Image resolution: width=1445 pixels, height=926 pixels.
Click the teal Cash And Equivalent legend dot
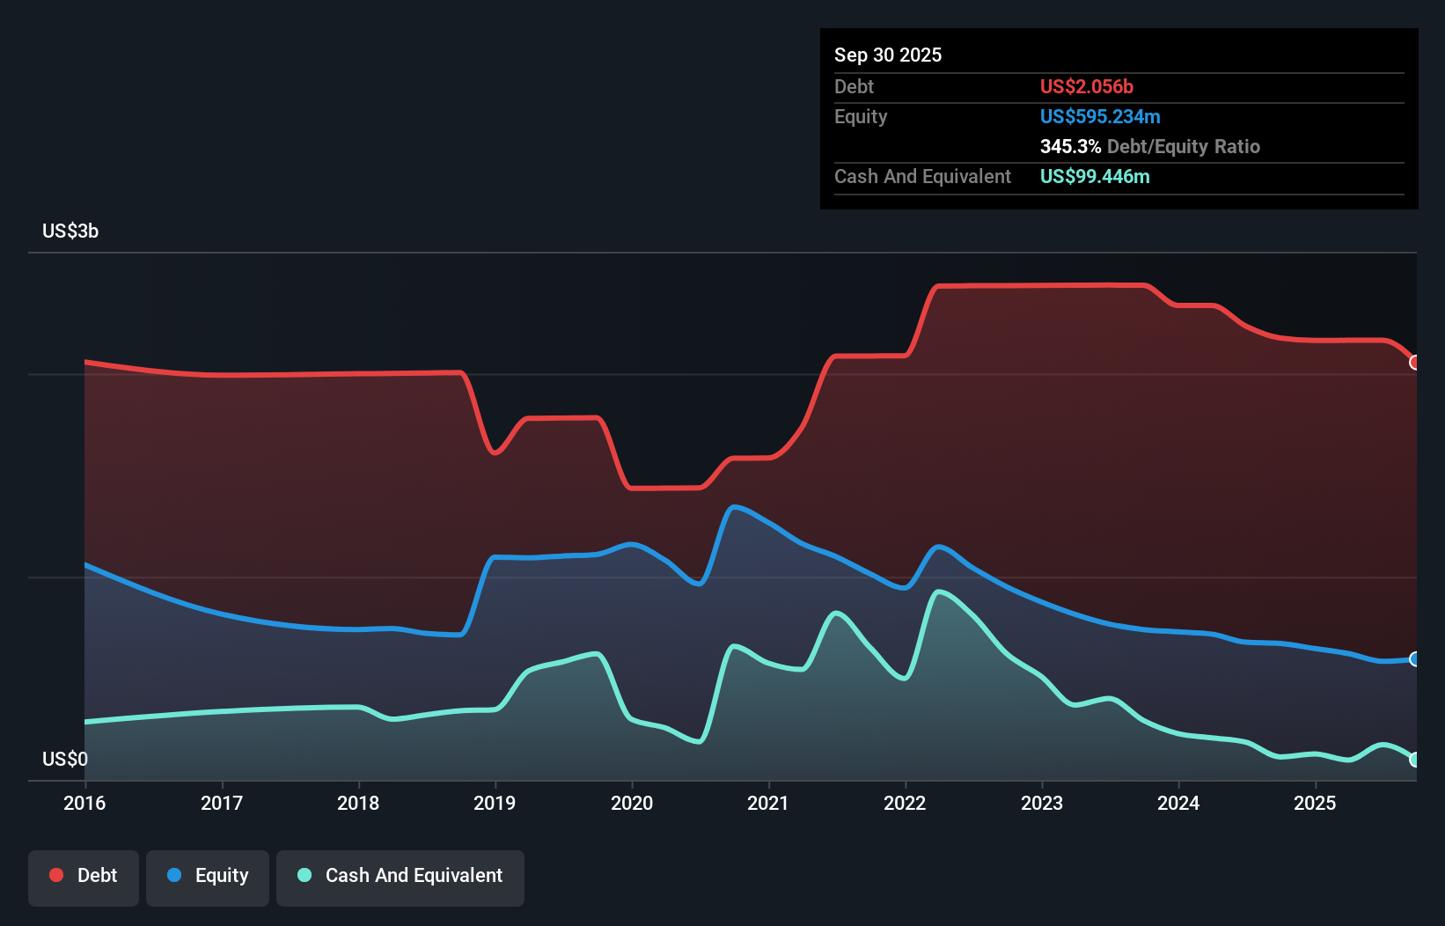303,875
